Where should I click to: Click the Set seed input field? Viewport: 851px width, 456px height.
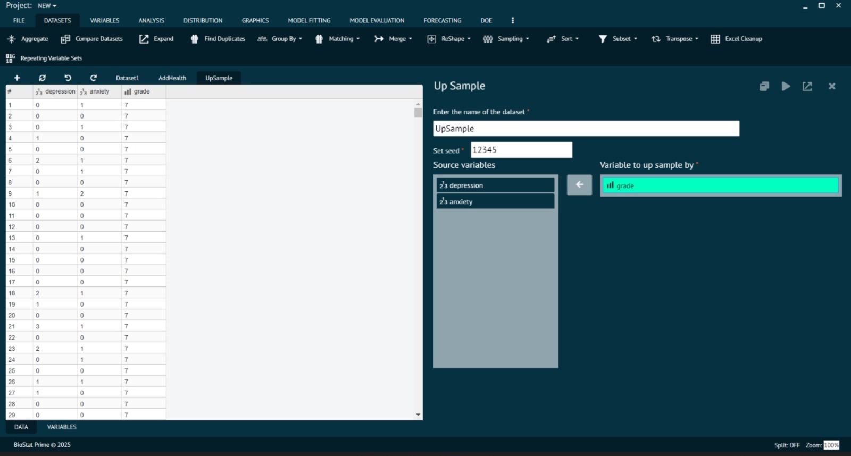coord(521,150)
